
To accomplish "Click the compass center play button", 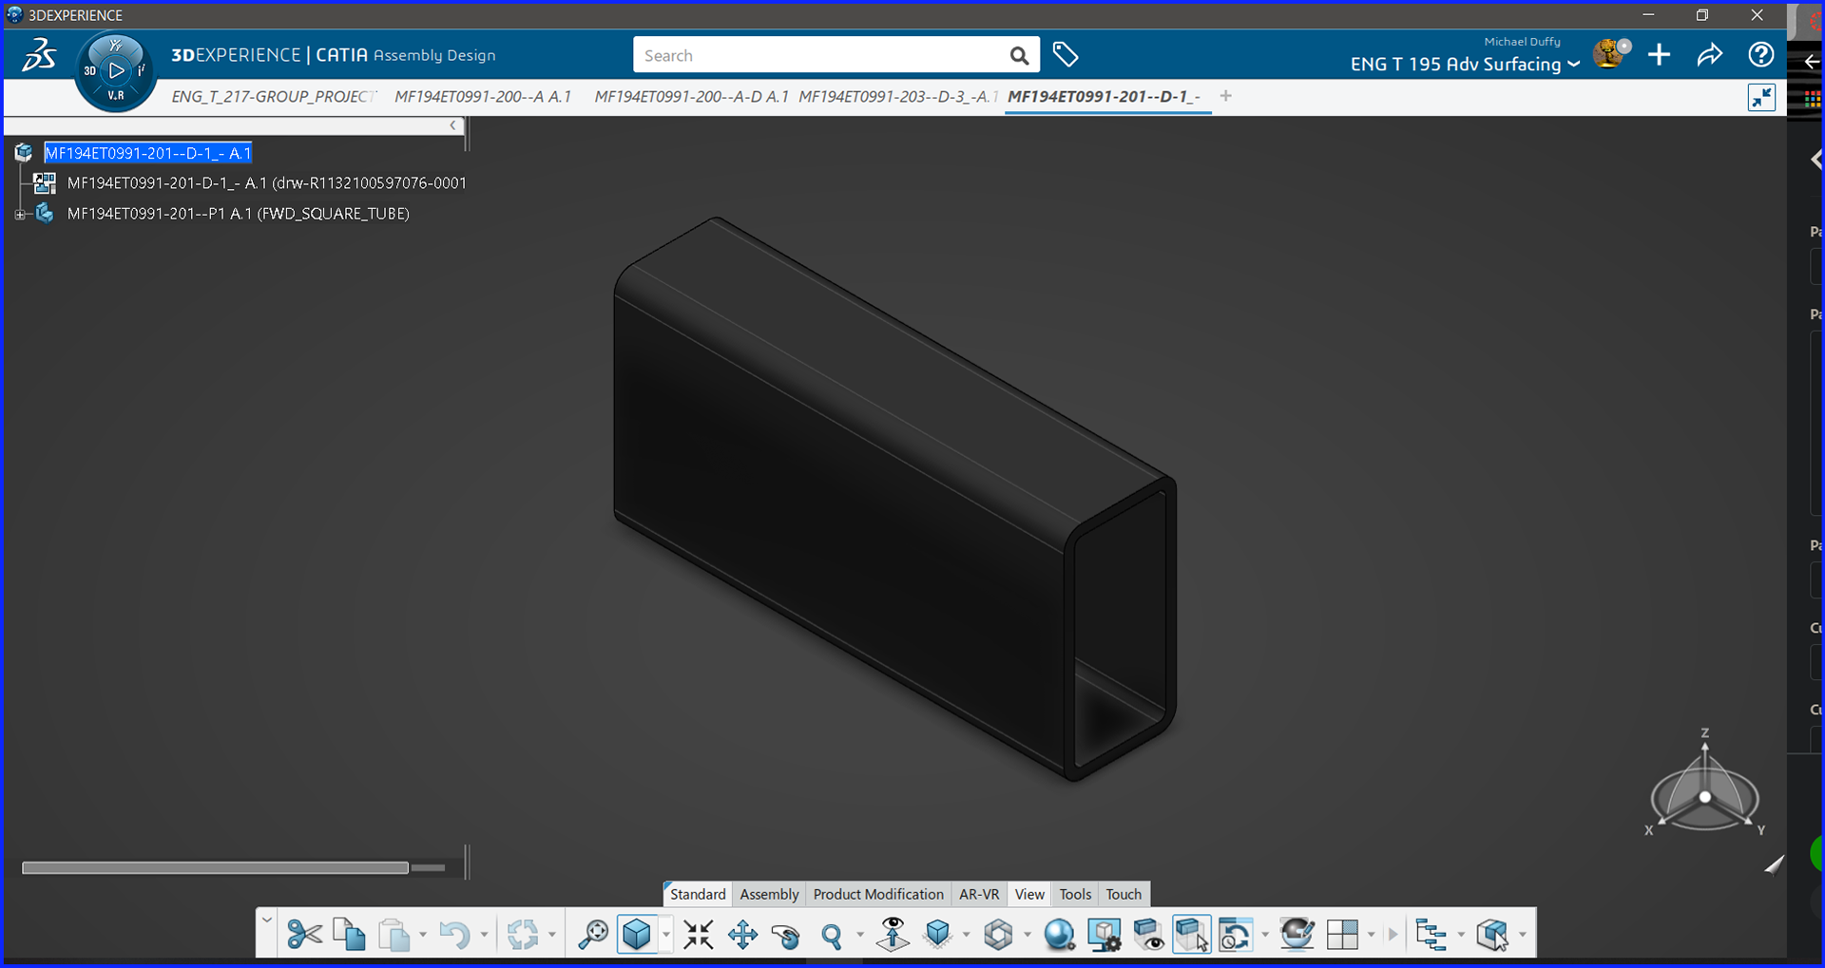I will [x=116, y=70].
